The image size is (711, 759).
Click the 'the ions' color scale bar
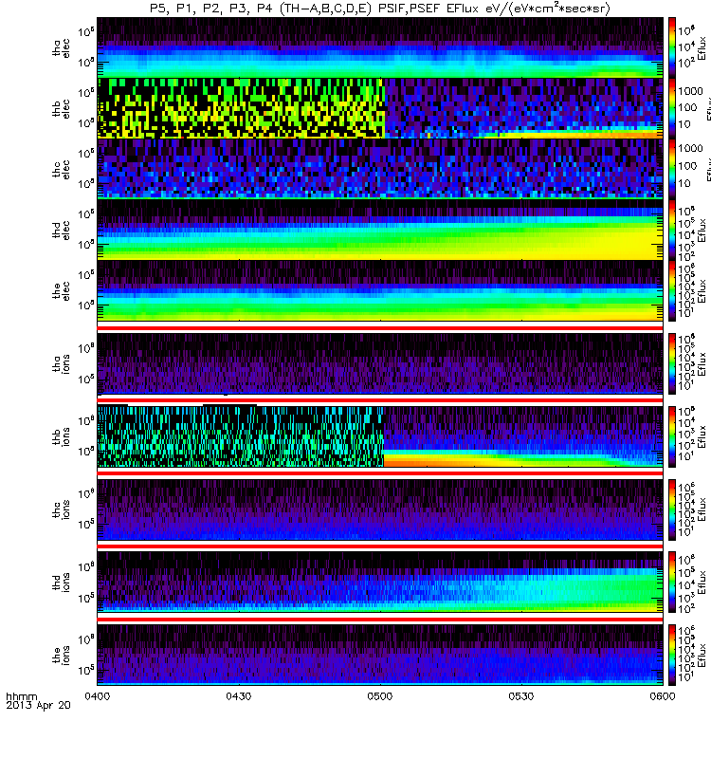tap(672, 655)
